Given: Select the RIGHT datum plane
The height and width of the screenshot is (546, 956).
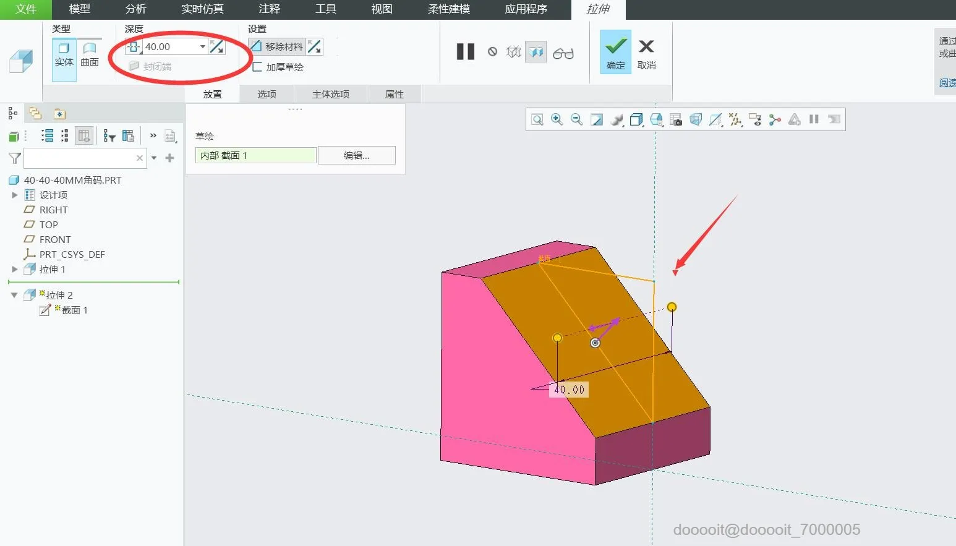Looking at the screenshot, I should [x=54, y=210].
